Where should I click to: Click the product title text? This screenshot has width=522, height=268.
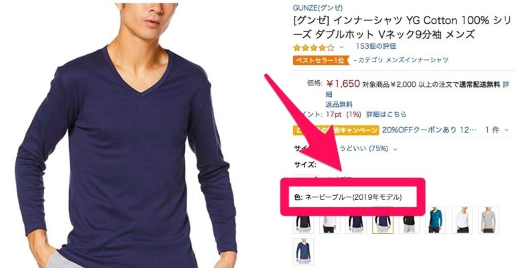pos(402,27)
